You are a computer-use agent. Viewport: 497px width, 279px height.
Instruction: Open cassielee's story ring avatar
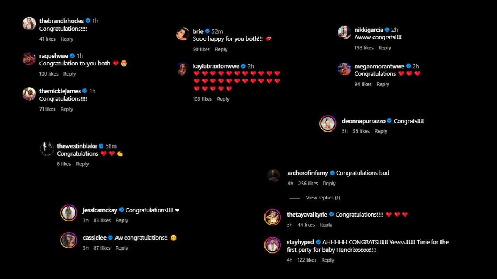coord(69,241)
